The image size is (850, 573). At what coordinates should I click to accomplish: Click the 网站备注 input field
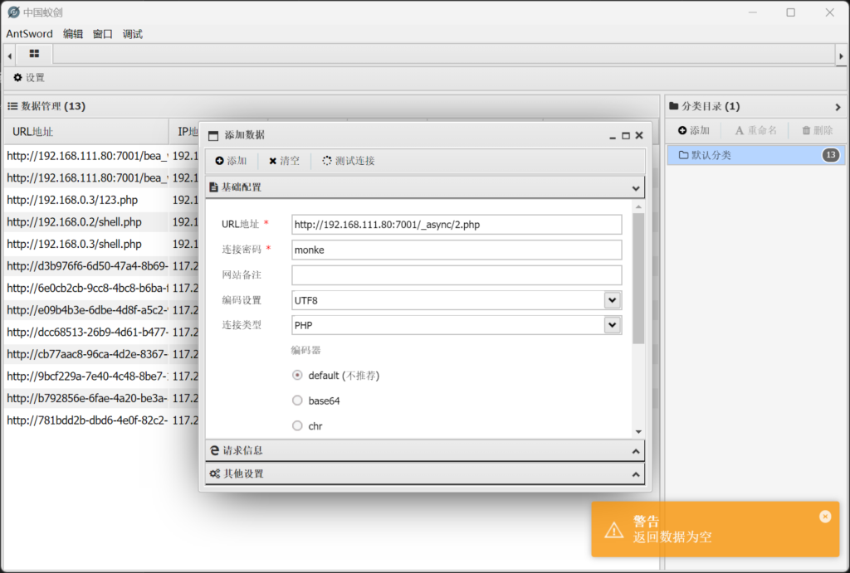(457, 275)
